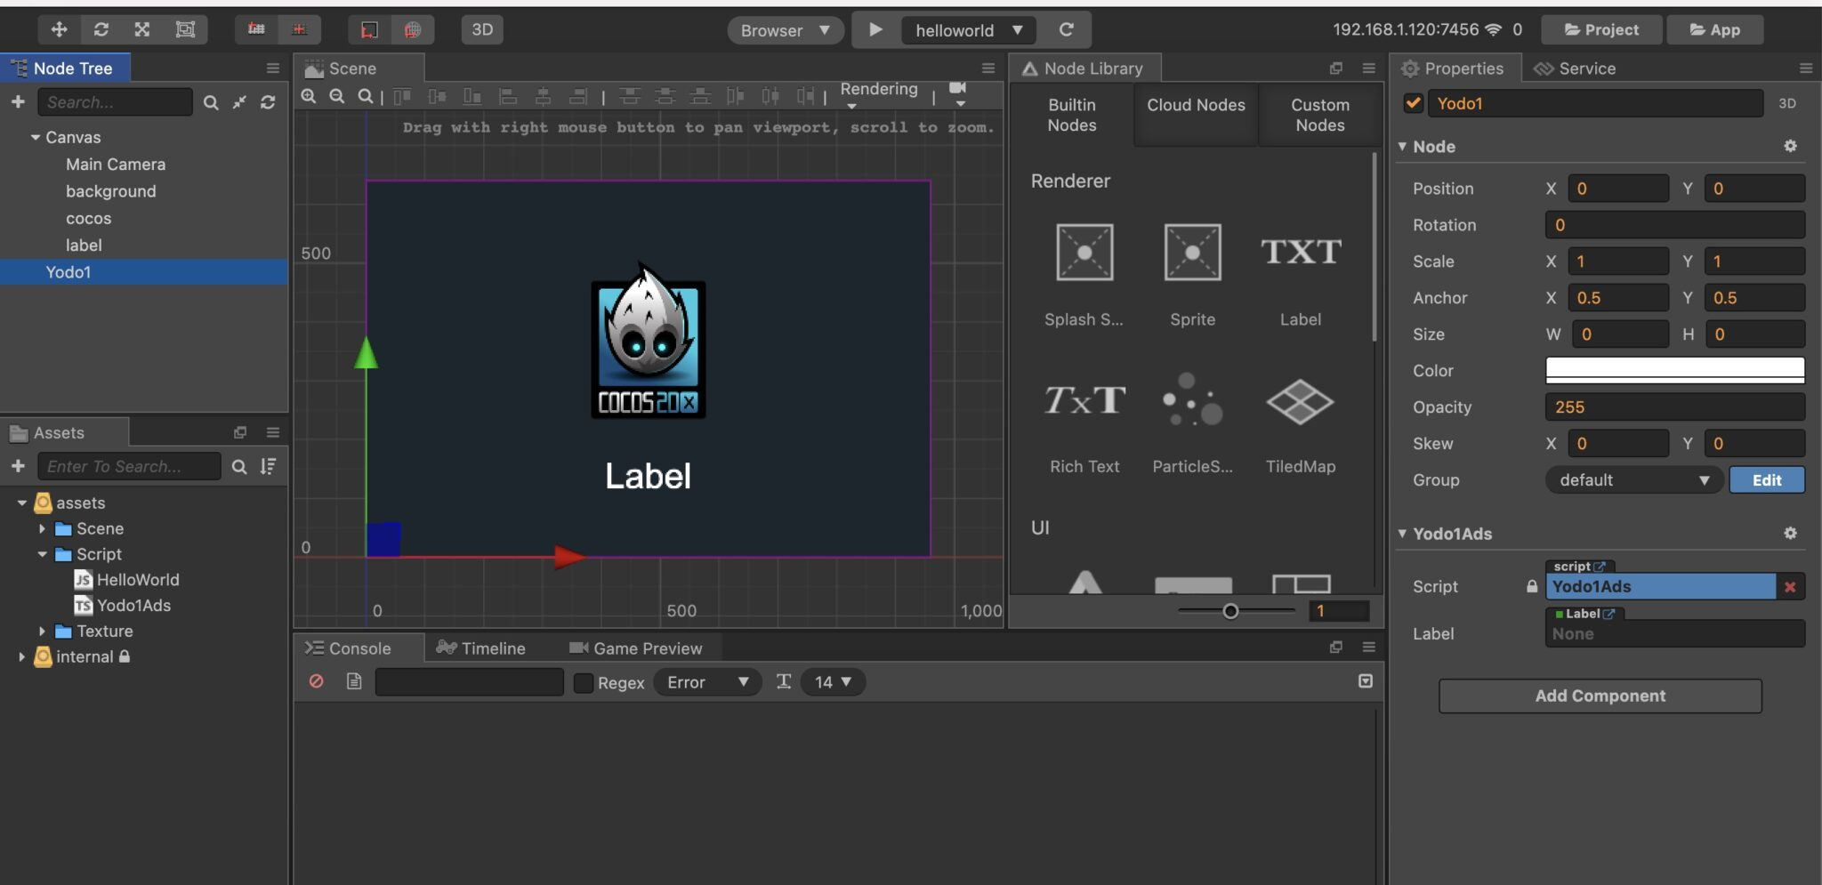This screenshot has width=1822, height=885.
Task: Open the white Color swatch picker
Action: point(1675,370)
